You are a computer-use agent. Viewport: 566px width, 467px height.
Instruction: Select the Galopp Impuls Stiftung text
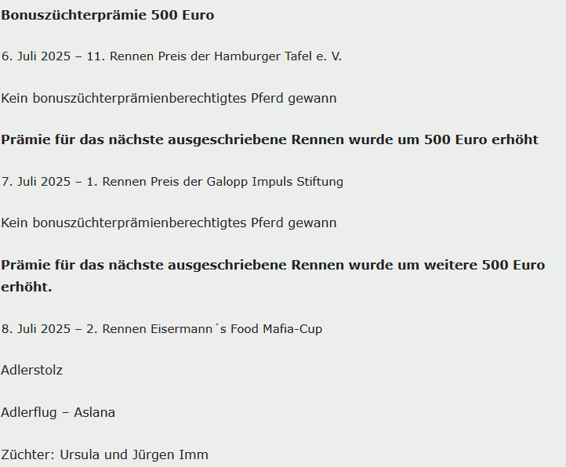(274, 182)
